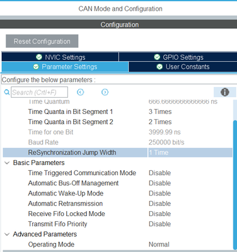Click the User Constants green check icon
237x252 pixels.
point(159,67)
